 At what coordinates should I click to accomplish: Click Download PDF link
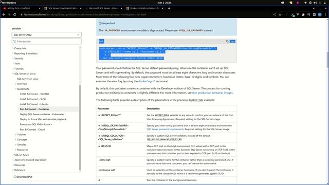(x=25, y=177)
